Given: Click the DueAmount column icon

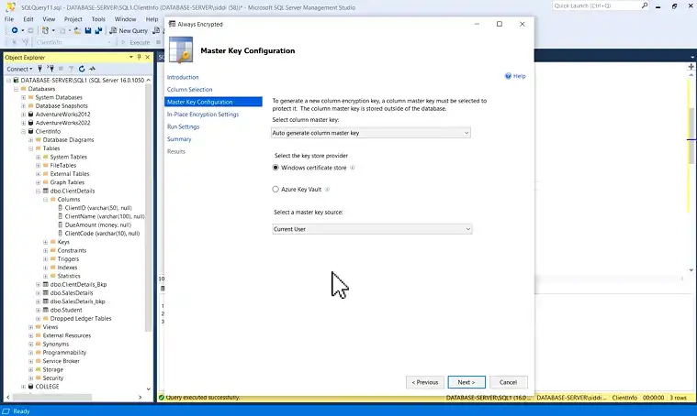Looking at the screenshot, I should (x=61, y=224).
